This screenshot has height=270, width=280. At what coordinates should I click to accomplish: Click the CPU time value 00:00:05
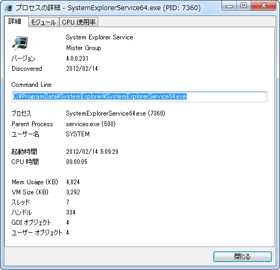click(77, 162)
